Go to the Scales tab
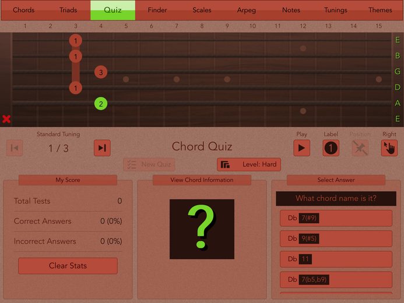 (x=202, y=10)
